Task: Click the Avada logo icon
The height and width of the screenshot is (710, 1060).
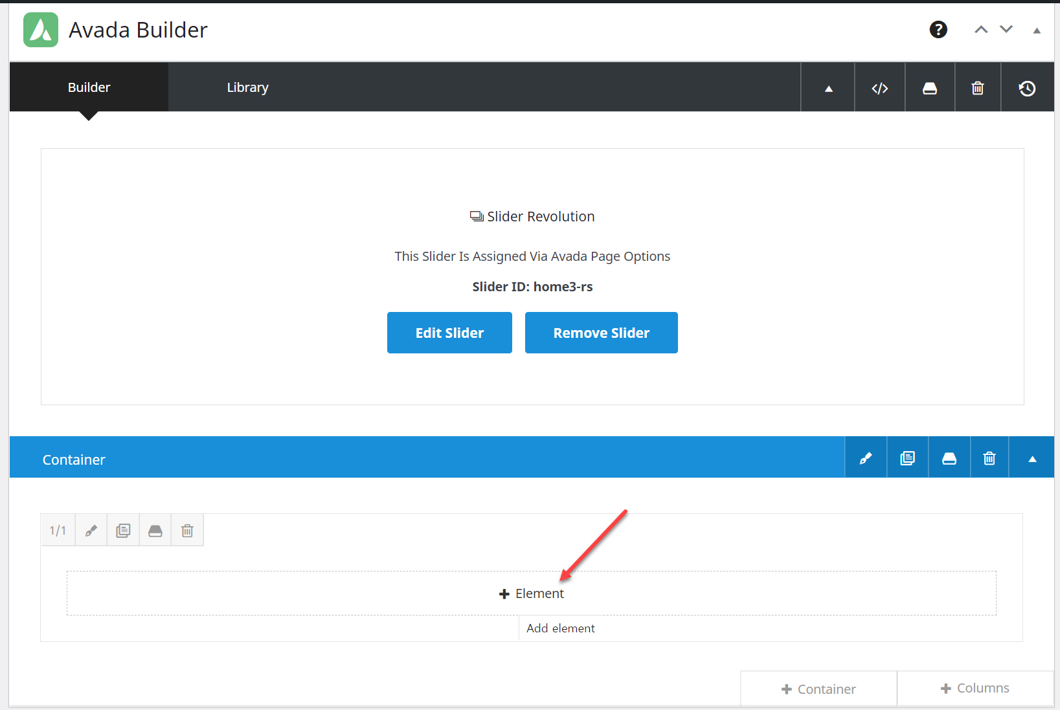Action: click(x=41, y=30)
